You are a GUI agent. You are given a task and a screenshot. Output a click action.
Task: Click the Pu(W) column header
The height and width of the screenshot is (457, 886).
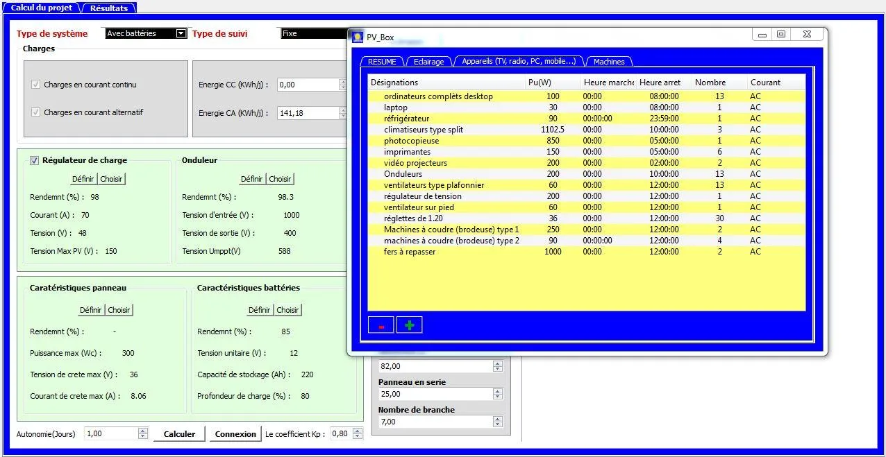point(553,83)
